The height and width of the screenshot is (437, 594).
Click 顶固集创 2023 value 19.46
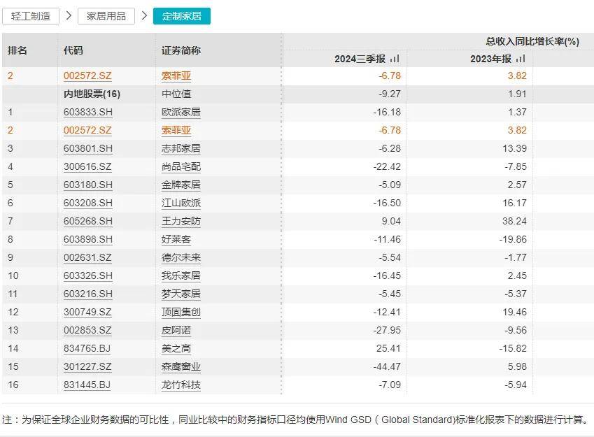pos(514,312)
